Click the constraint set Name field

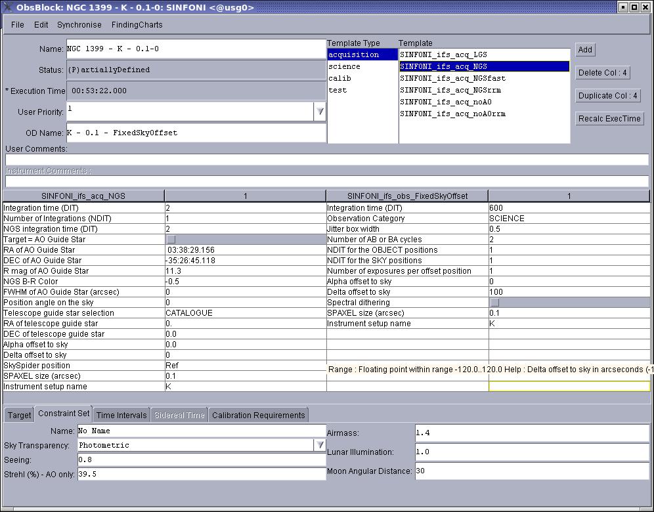[202, 431]
